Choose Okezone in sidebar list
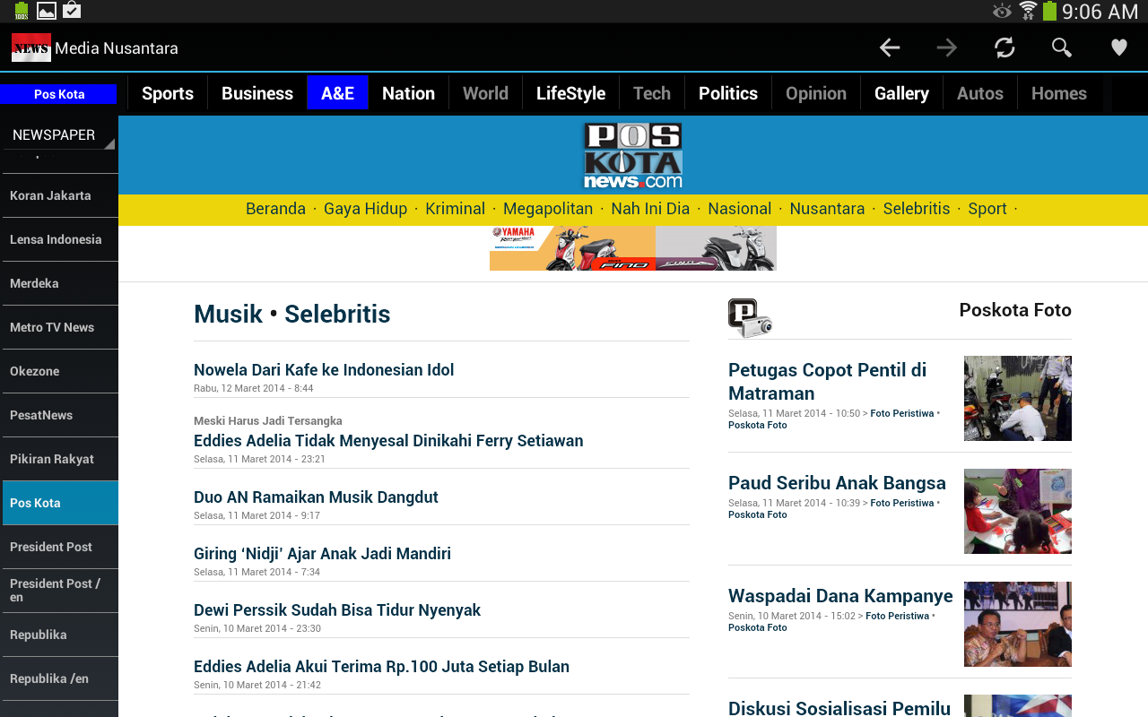Screen dimensions: 1148x717 click(59, 371)
